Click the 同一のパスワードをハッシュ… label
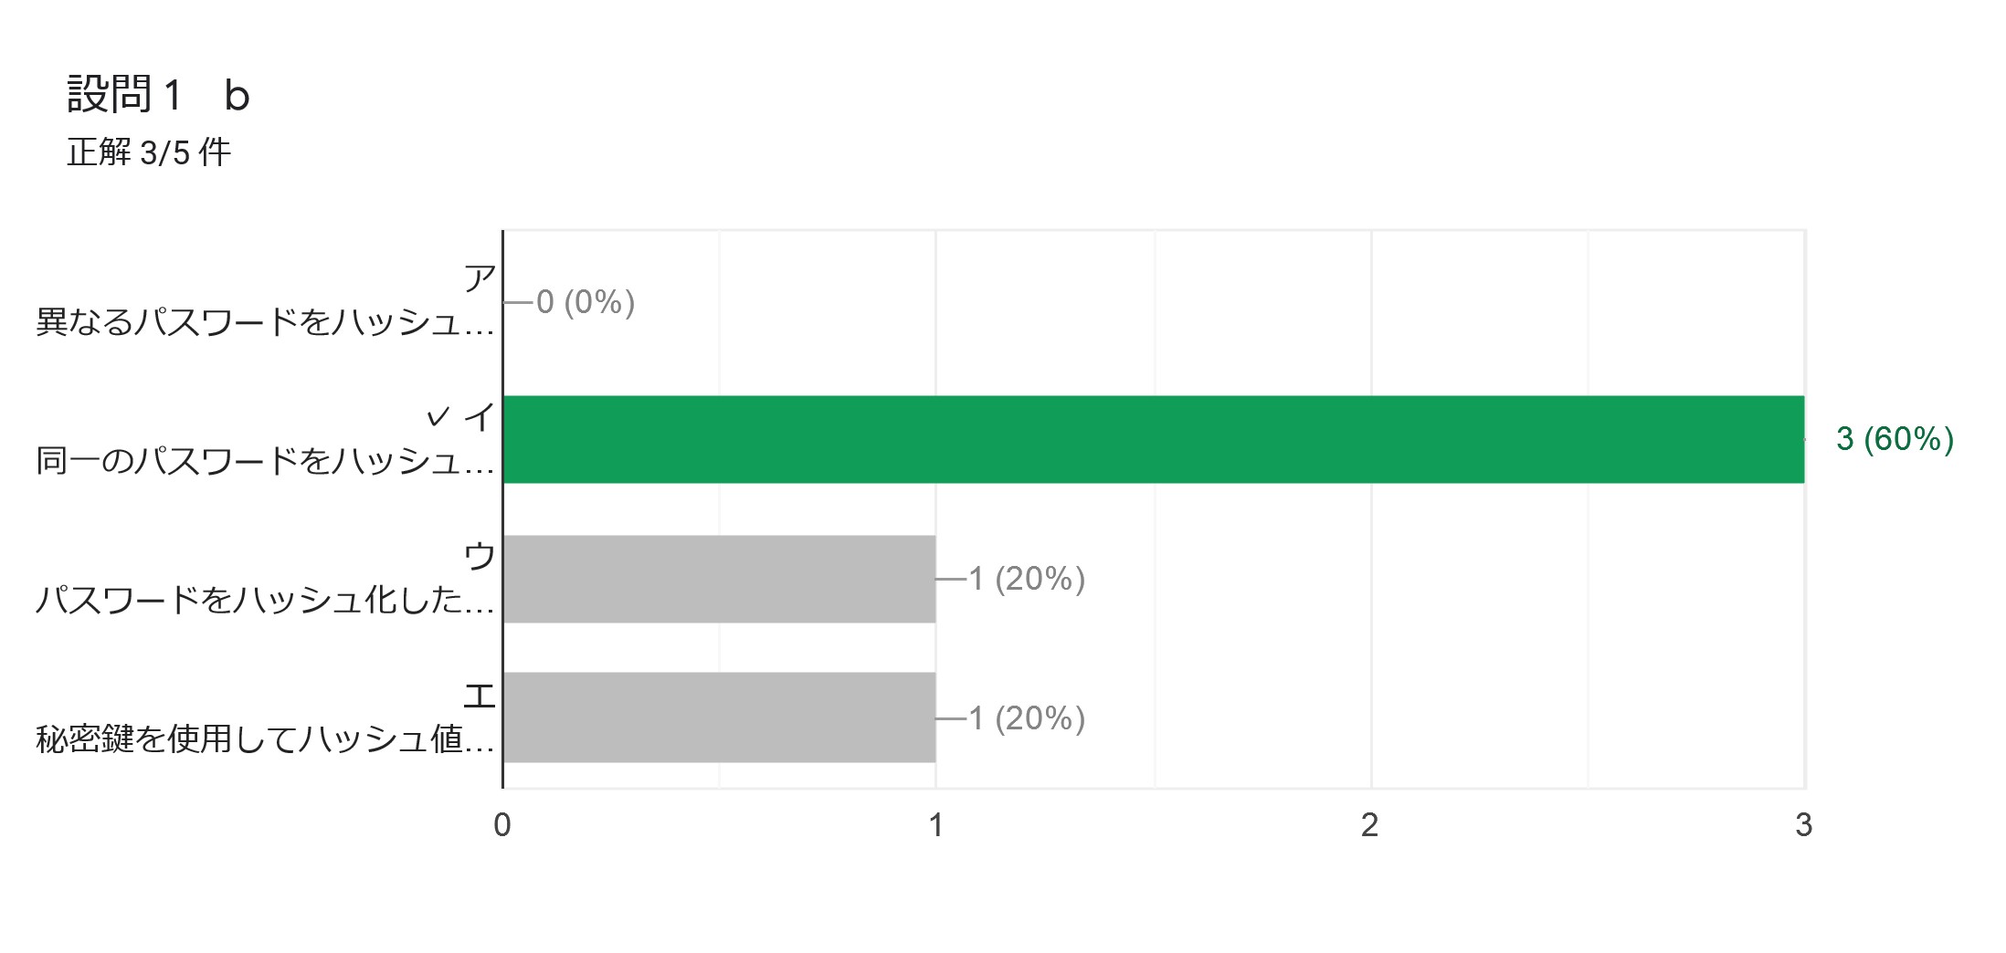The image size is (2006, 953). (x=265, y=461)
